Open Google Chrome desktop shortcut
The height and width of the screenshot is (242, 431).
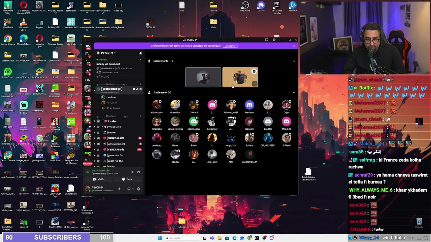pyautogui.click(x=8, y=40)
